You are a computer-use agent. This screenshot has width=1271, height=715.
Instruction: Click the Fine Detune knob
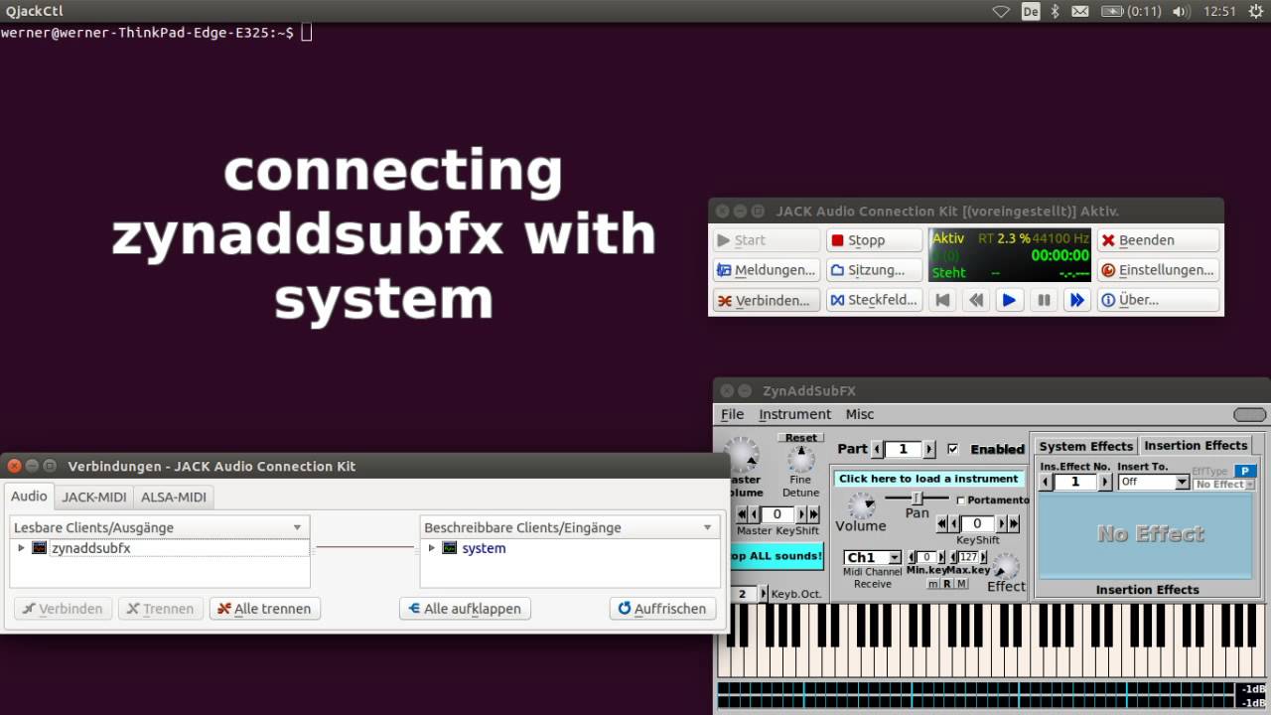click(801, 460)
